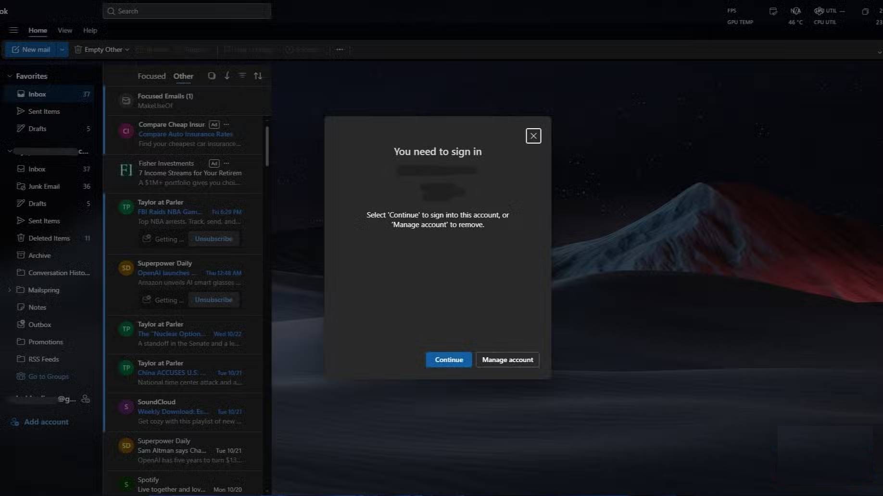Unsubscribe from the FBI Raids NBA message sender
Image resolution: width=883 pixels, height=496 pixels.
tap(214, 239)
